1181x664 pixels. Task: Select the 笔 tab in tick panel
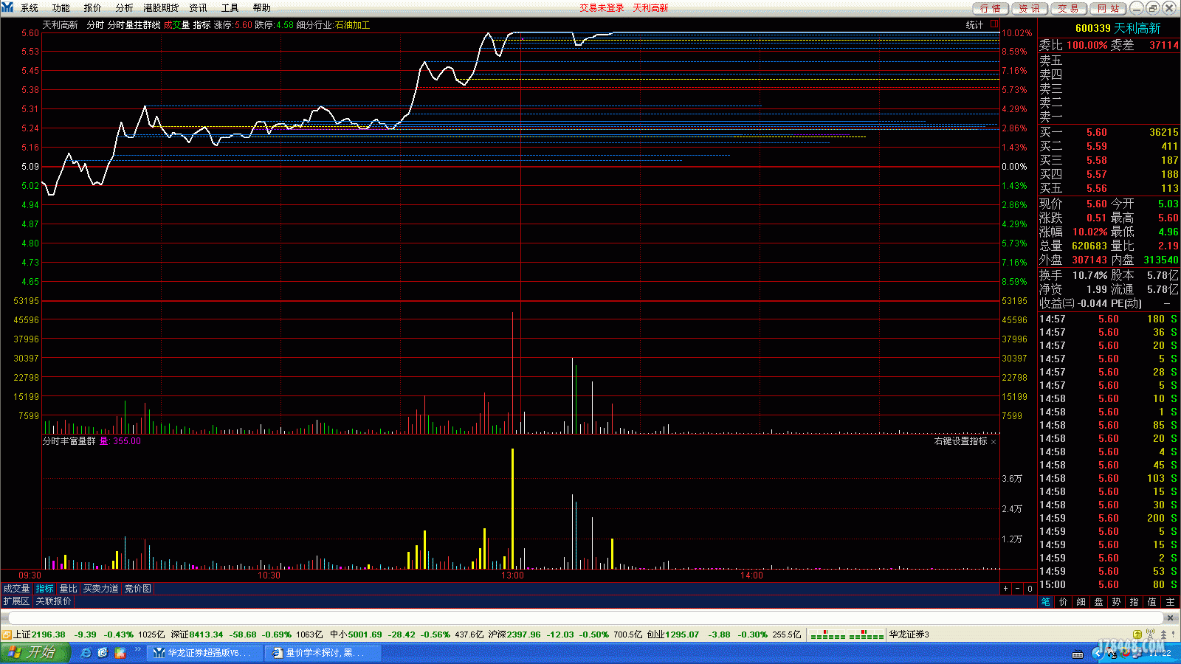click(x=1046, y=602)
